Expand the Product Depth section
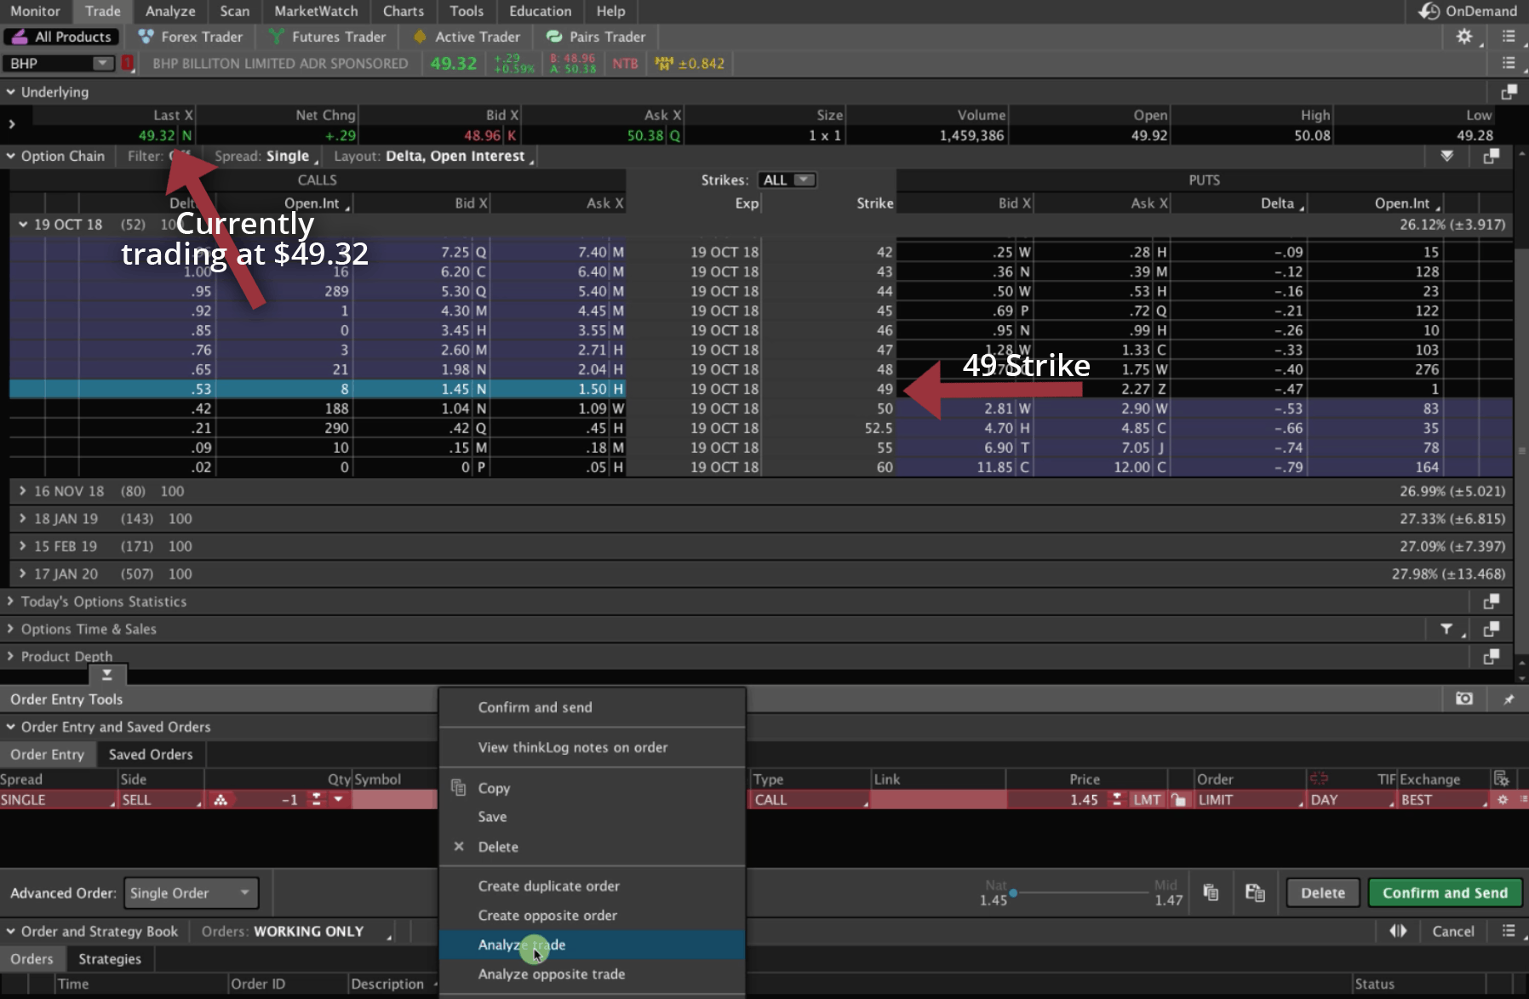This screenshot has width=1529, height=999. (10, 657)
